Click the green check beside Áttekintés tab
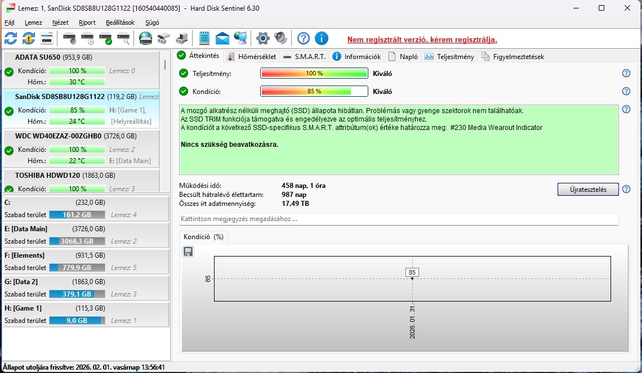 click(181, 55)
